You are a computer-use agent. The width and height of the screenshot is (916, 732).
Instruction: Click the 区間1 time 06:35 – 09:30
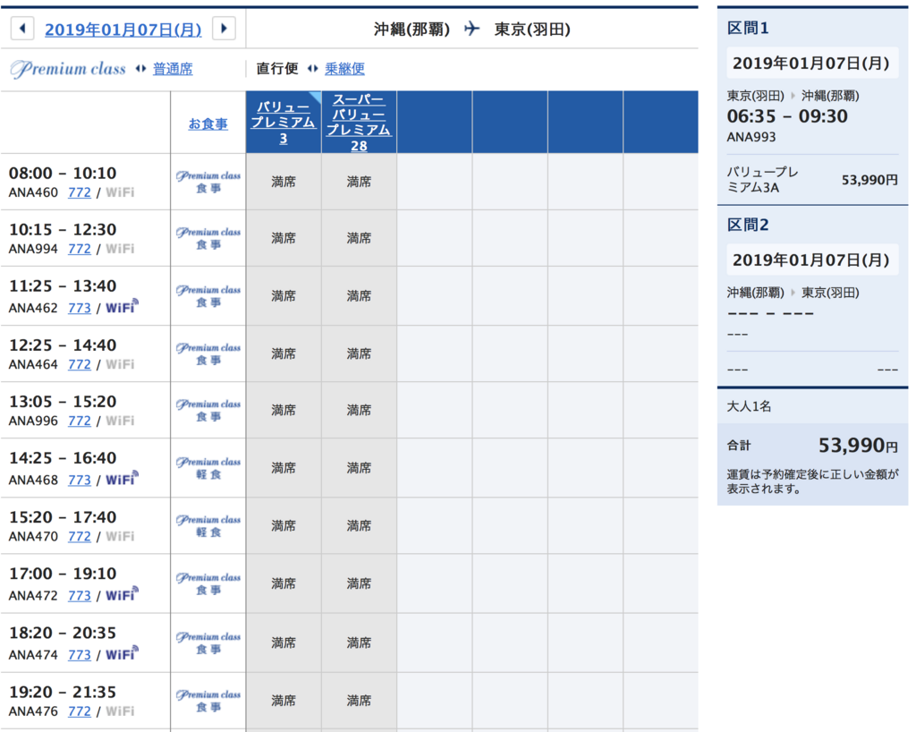tap(787, 116)
